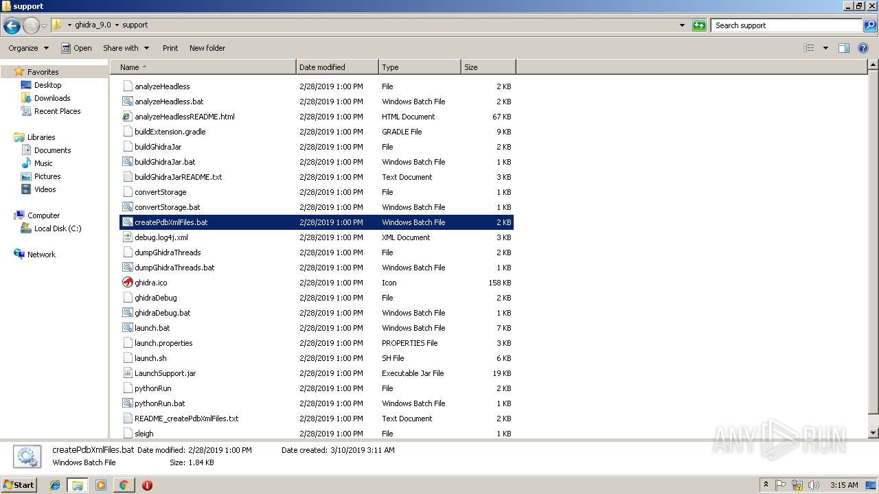Open the Documents library
Image resolution: width=879 pixels, height=494 pixels.
tap(52, 150)
